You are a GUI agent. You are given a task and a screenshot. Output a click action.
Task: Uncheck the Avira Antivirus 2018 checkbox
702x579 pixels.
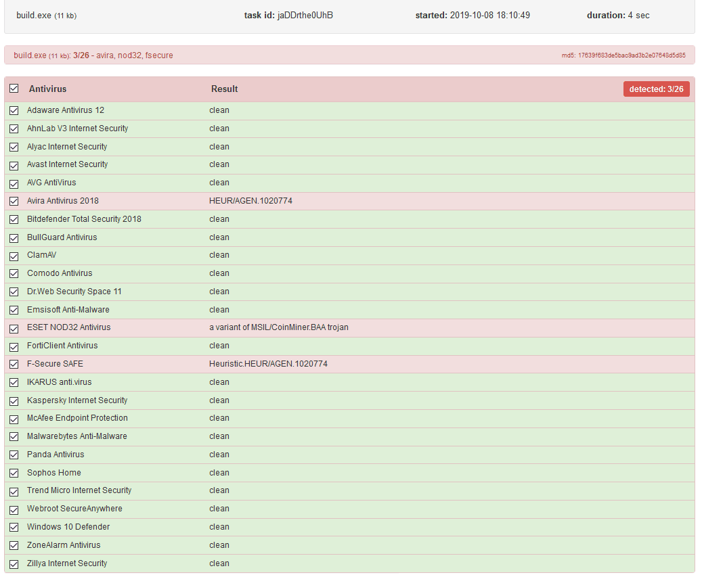tap(14, 202)
